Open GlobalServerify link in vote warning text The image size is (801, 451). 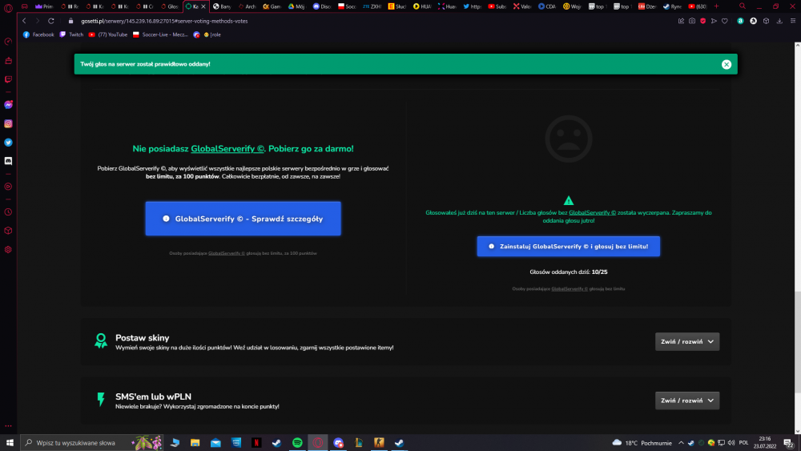[592, 212]
